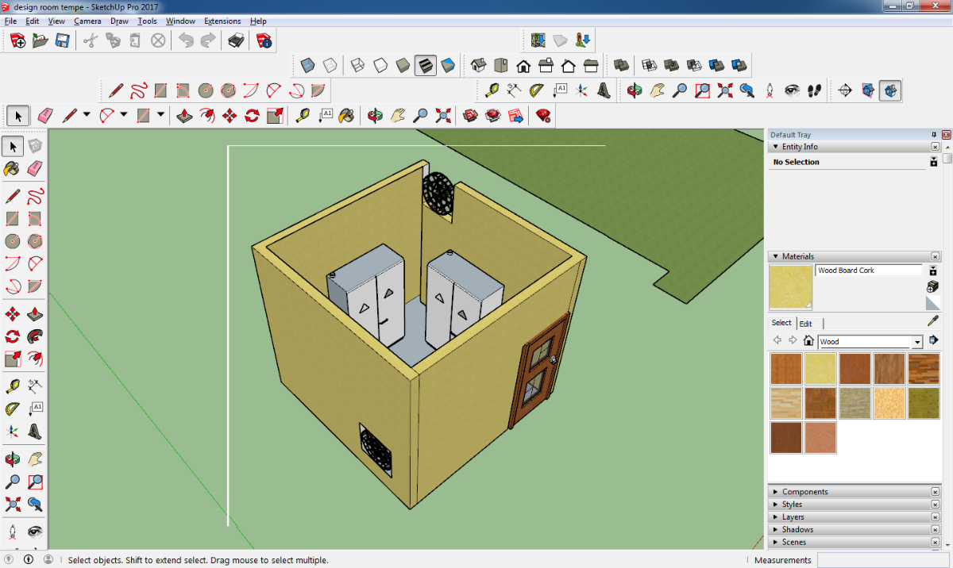Click the Sample Paint eyedropper button
This screenshot has height=568, width=953.
point(933,321)
